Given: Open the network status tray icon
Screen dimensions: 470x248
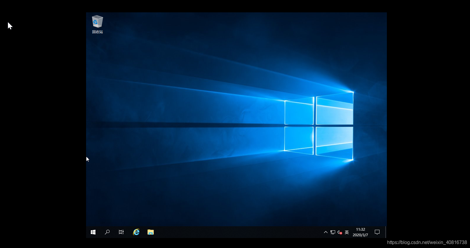Looking at the screenshot, I should coord(333,232).
